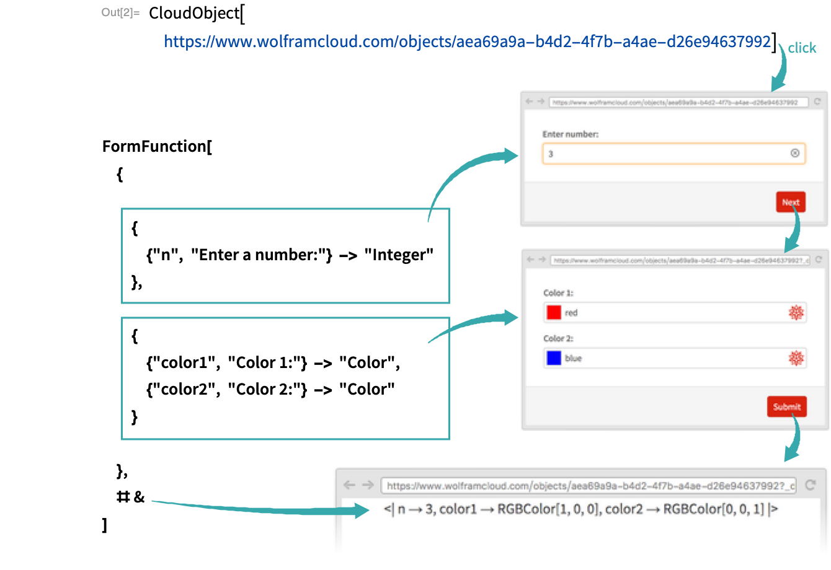Click the blue color swatch for Color 2
Screen dimensions: 831x570
click(x=554, y=358)
